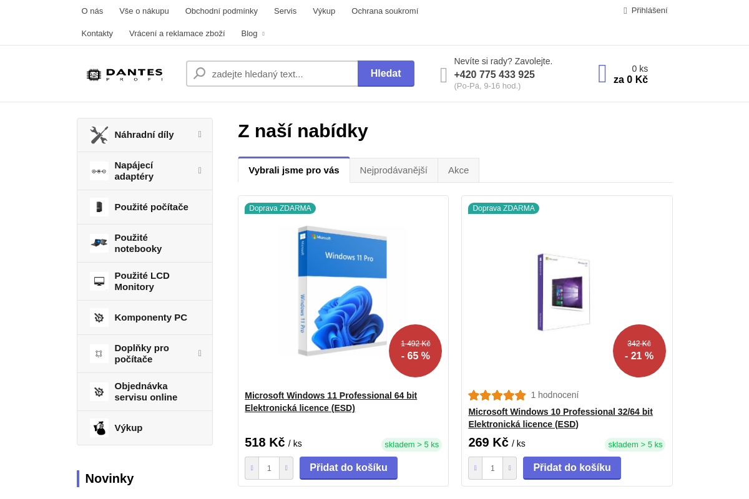Switch to the Akce tab
749x499 pixels.
click(x=458, y=170)
